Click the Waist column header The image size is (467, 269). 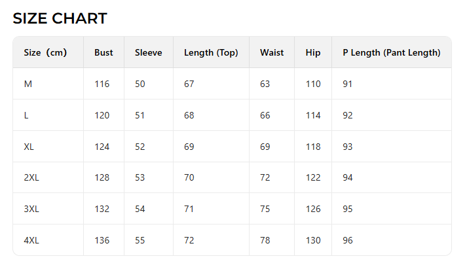(x=272, y=52)
